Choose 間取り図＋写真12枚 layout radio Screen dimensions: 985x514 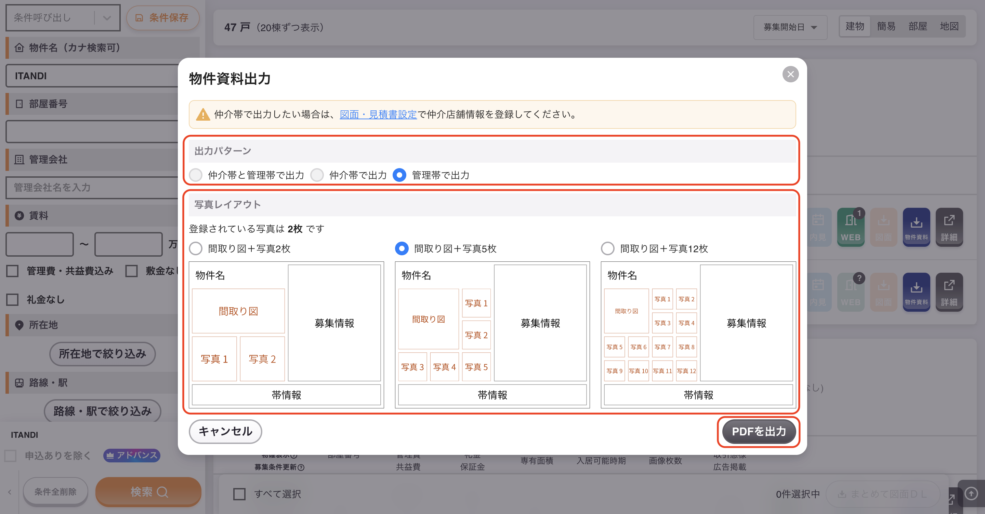[x=608, y=249]
